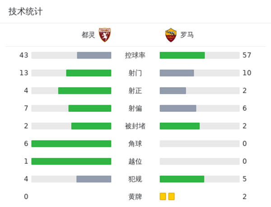Click the 射门 stat label

coord(135,73)
